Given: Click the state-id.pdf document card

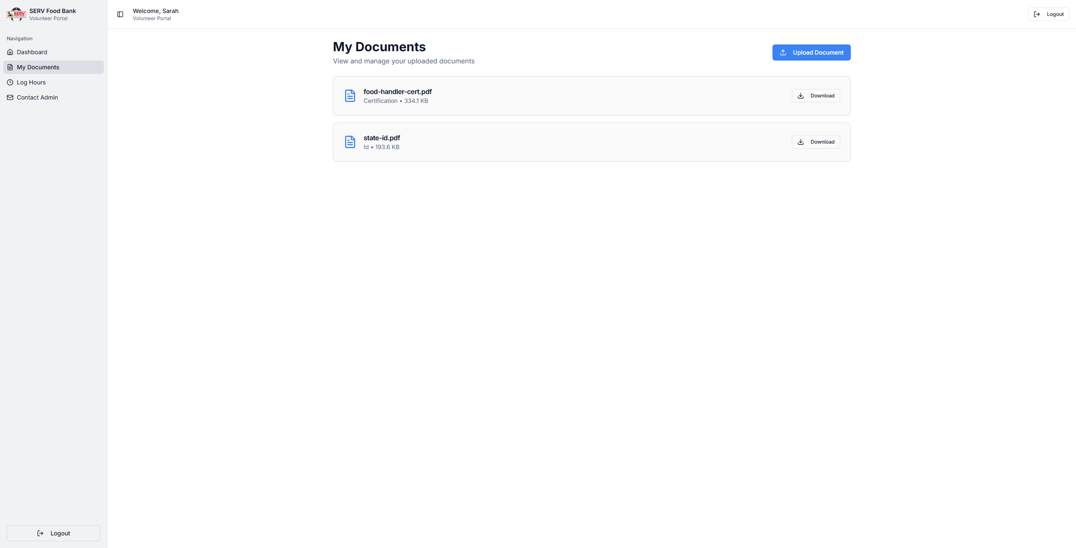Looking at the screenshot, I should point(588,142).
